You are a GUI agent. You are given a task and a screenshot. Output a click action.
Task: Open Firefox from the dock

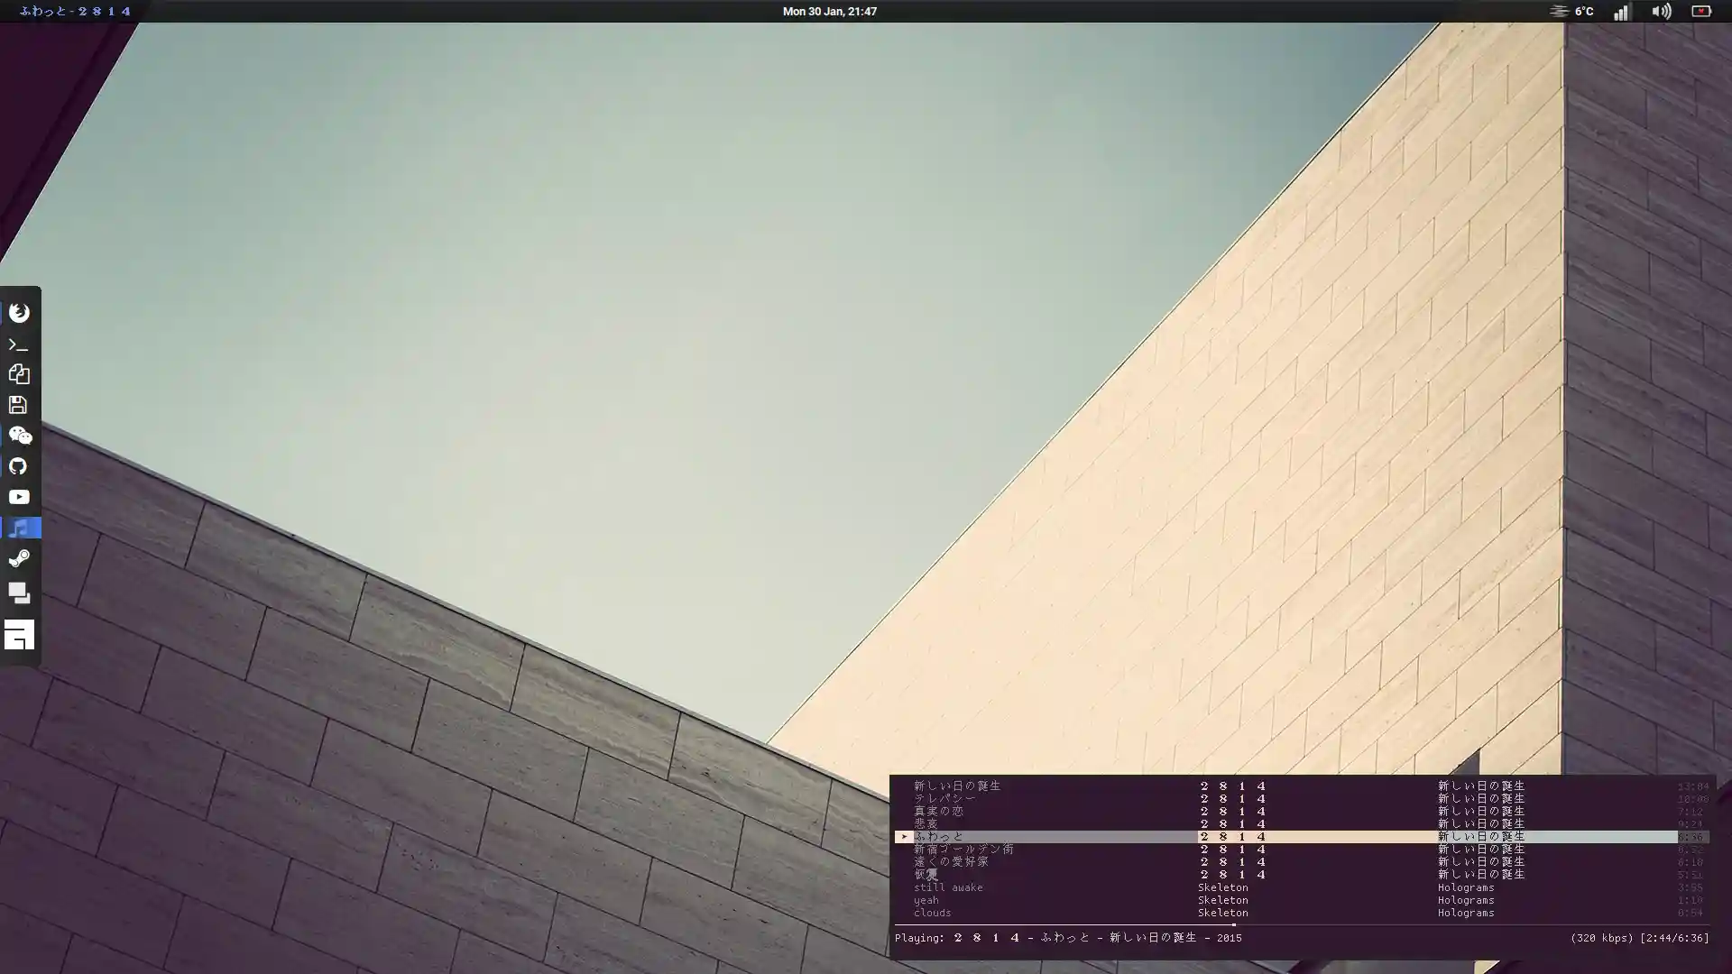pos(19,312)
